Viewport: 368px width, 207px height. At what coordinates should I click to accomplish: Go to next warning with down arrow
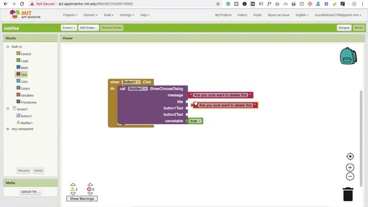coord(73,194)
